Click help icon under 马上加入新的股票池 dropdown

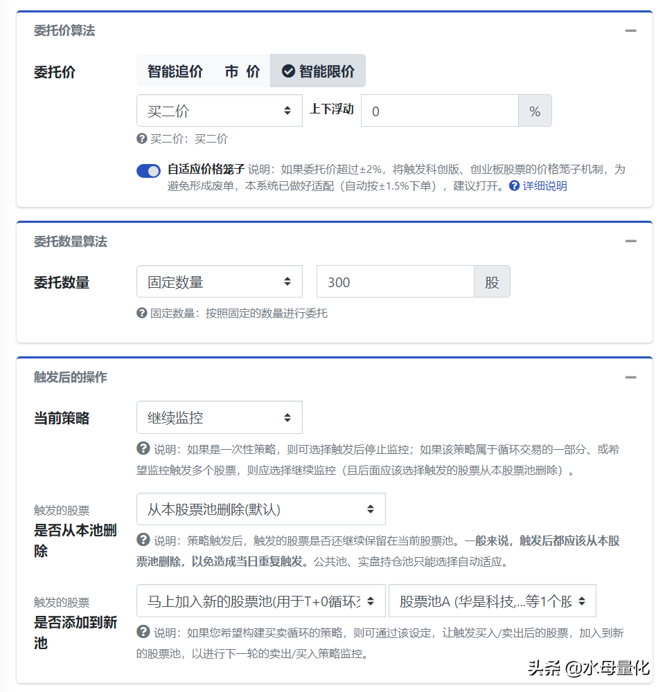[143, 632]
